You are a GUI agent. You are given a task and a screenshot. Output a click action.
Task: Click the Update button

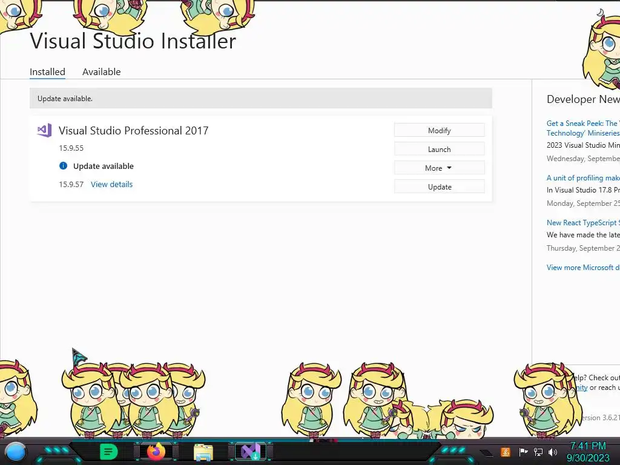click(x=440, y=187)
